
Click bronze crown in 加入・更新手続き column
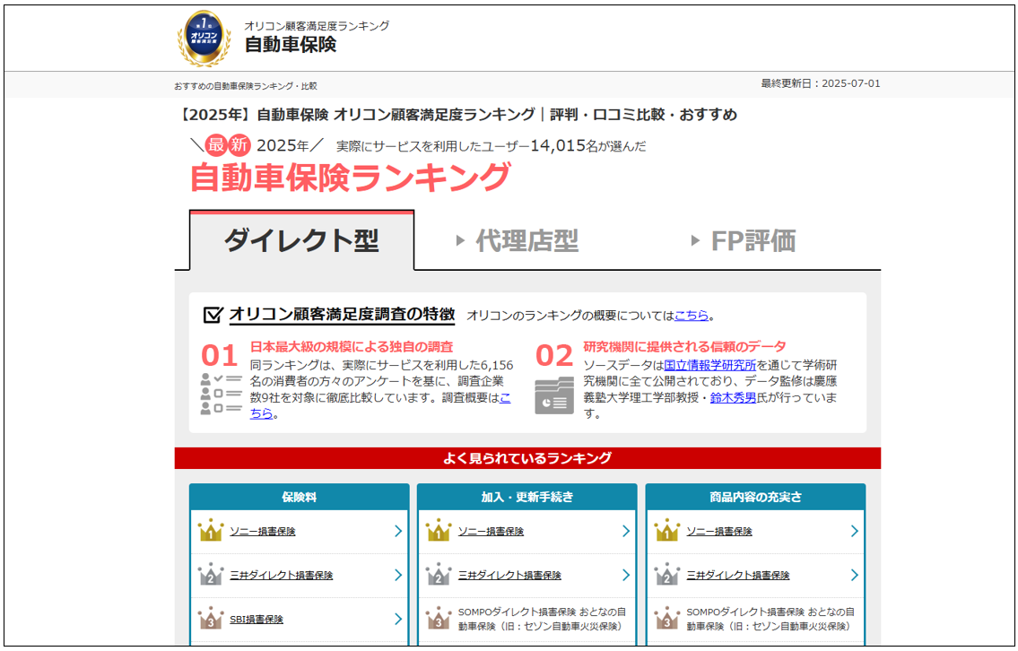click(439, 619)
